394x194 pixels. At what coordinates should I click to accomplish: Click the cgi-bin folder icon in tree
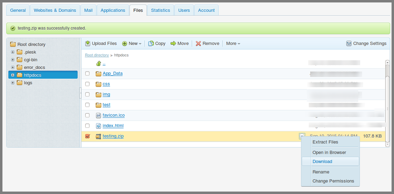click(20, 60)
